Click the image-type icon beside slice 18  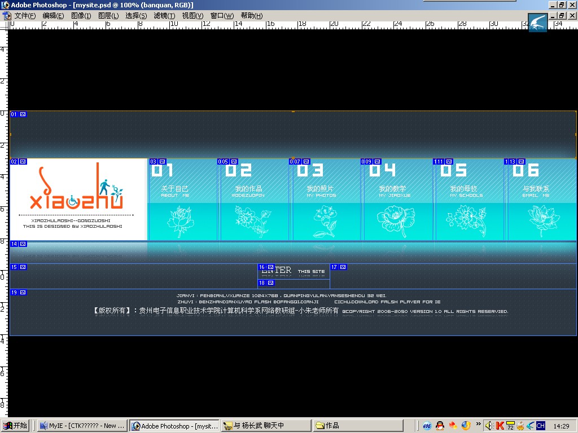coord(270,283)
